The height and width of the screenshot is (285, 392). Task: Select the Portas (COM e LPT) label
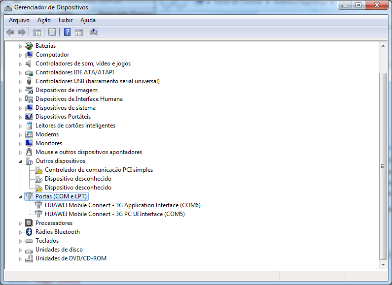(61, 196)
